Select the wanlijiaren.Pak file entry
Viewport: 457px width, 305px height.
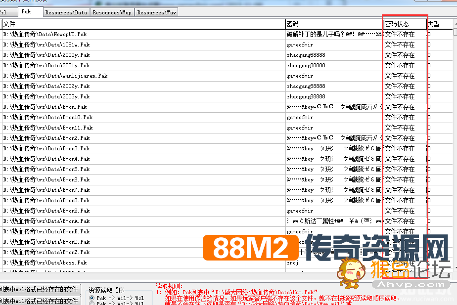[55, 76]
